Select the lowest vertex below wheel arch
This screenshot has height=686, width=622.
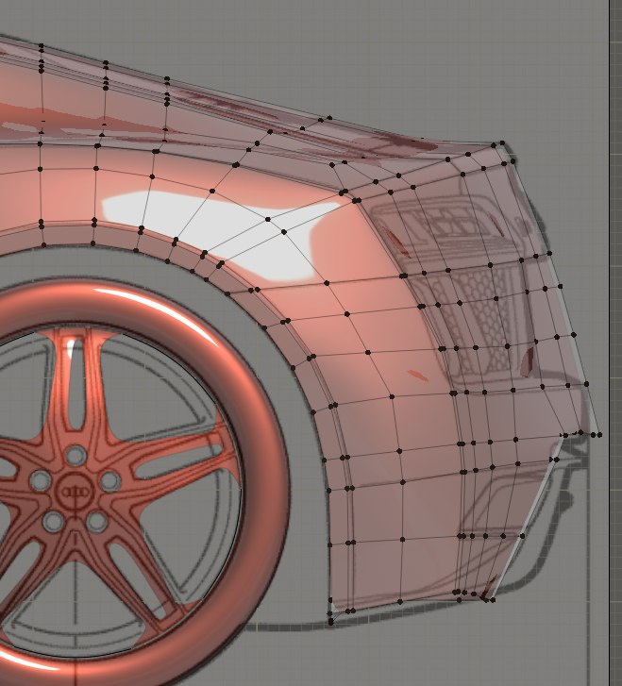click(331, 622)
